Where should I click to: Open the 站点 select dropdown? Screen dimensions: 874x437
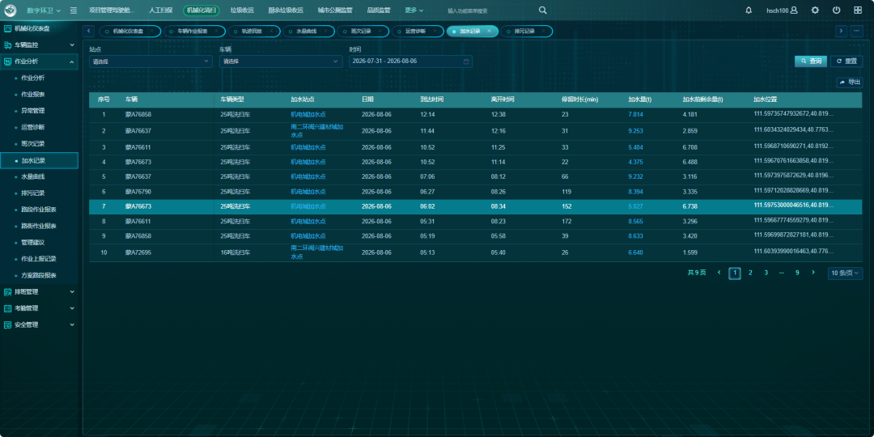coord(151,62)
